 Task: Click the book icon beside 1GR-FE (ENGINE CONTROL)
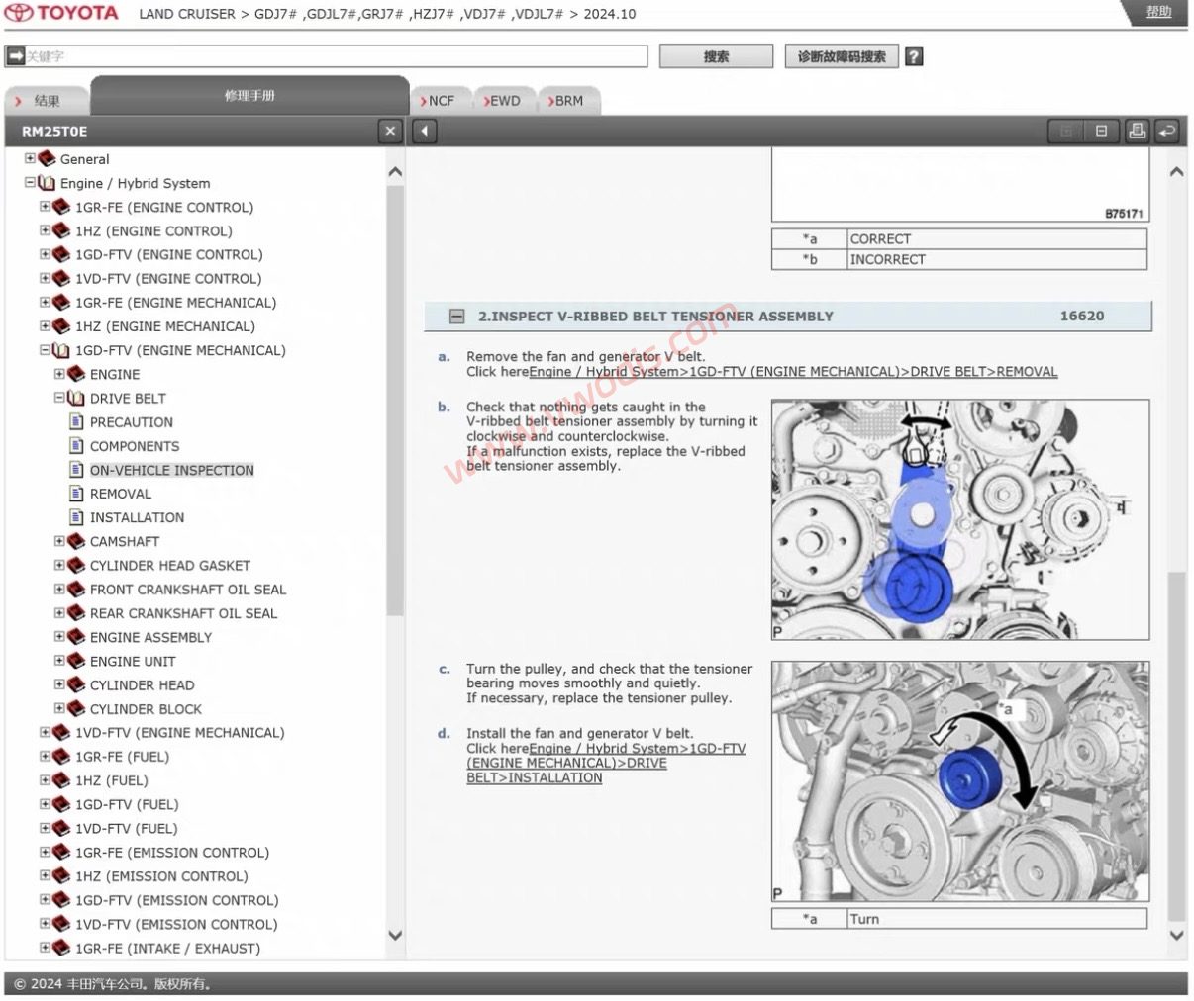tap(61, 207)
